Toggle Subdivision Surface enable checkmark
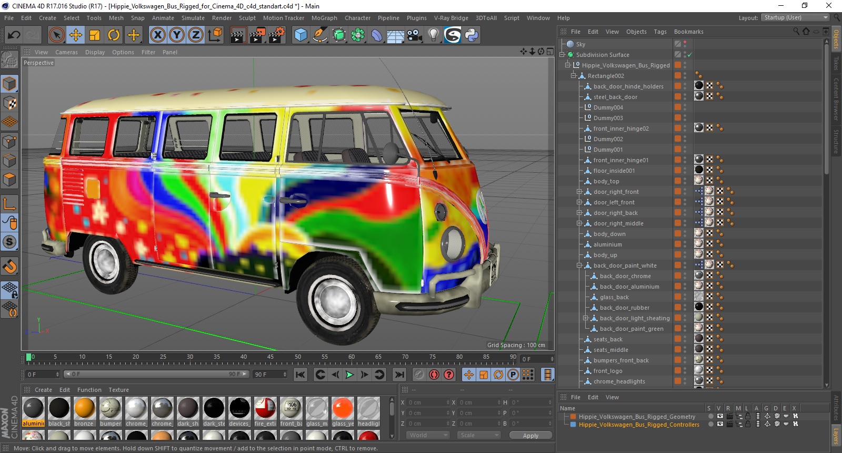842x453 pixels. tap(689, 55)
